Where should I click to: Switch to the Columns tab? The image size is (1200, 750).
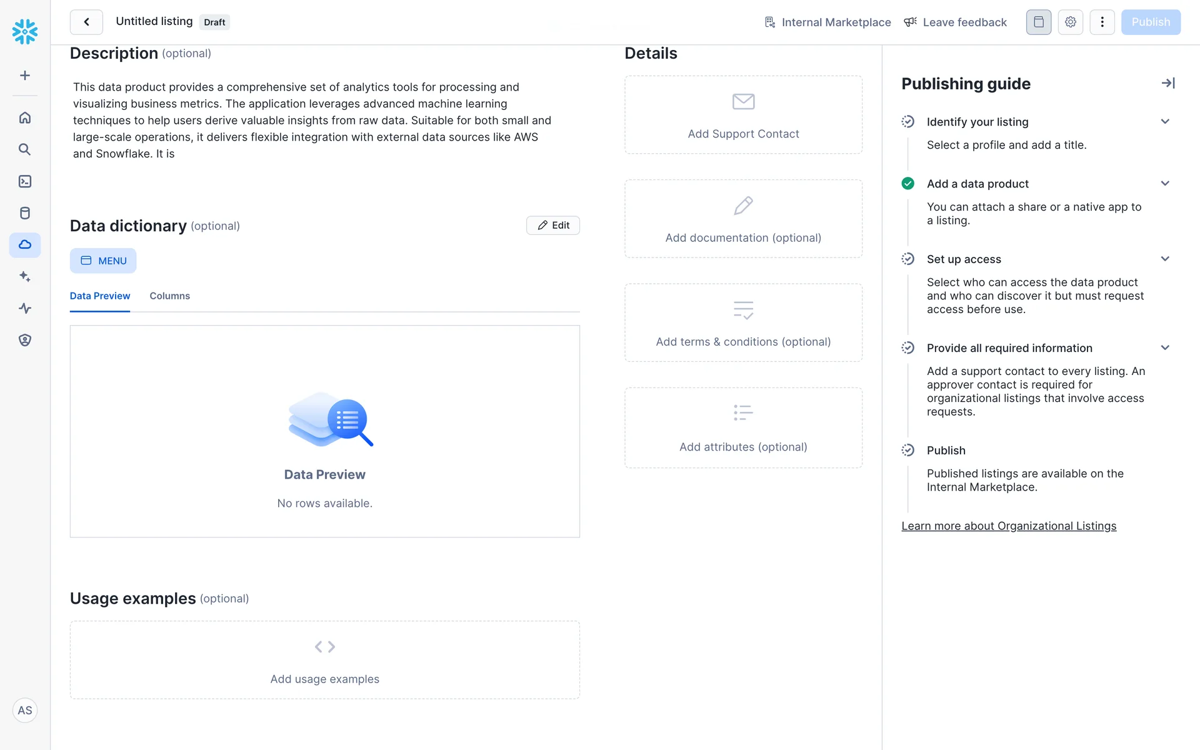pos(169,296)
